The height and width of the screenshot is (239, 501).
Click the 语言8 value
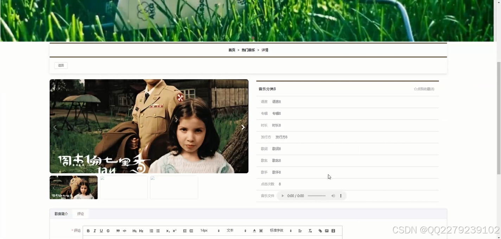[277, 102]
